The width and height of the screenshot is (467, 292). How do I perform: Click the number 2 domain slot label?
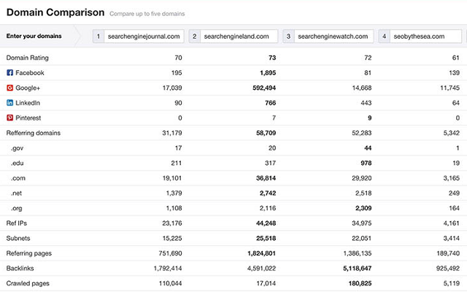[195, 36]
